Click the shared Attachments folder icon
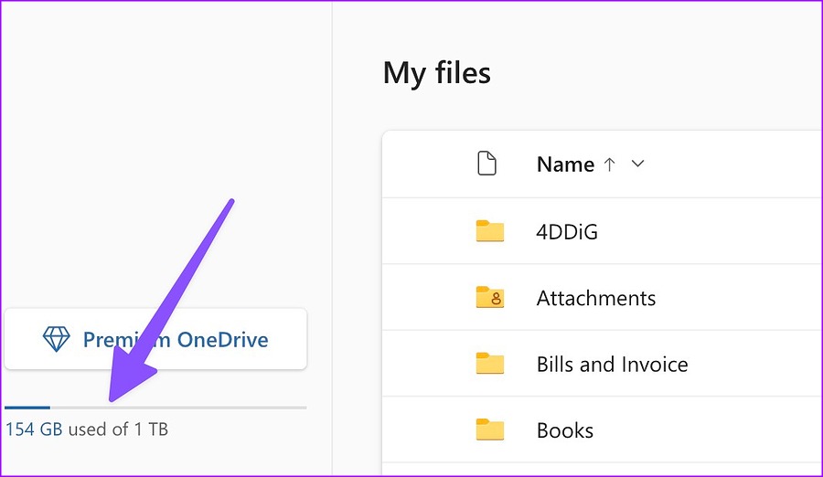Viewport: 823px width, 477px height. [490, 298]
